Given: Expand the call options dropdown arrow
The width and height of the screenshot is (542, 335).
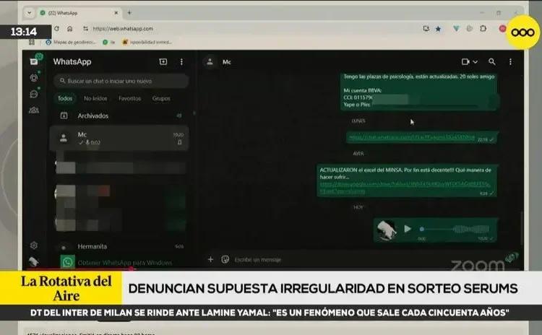Looking at the screenshot, I should coord(476,62).
